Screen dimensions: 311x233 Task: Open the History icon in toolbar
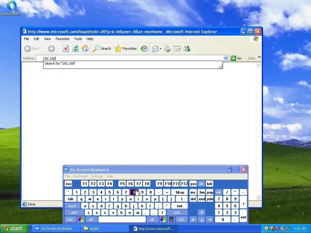pos(144,49)
